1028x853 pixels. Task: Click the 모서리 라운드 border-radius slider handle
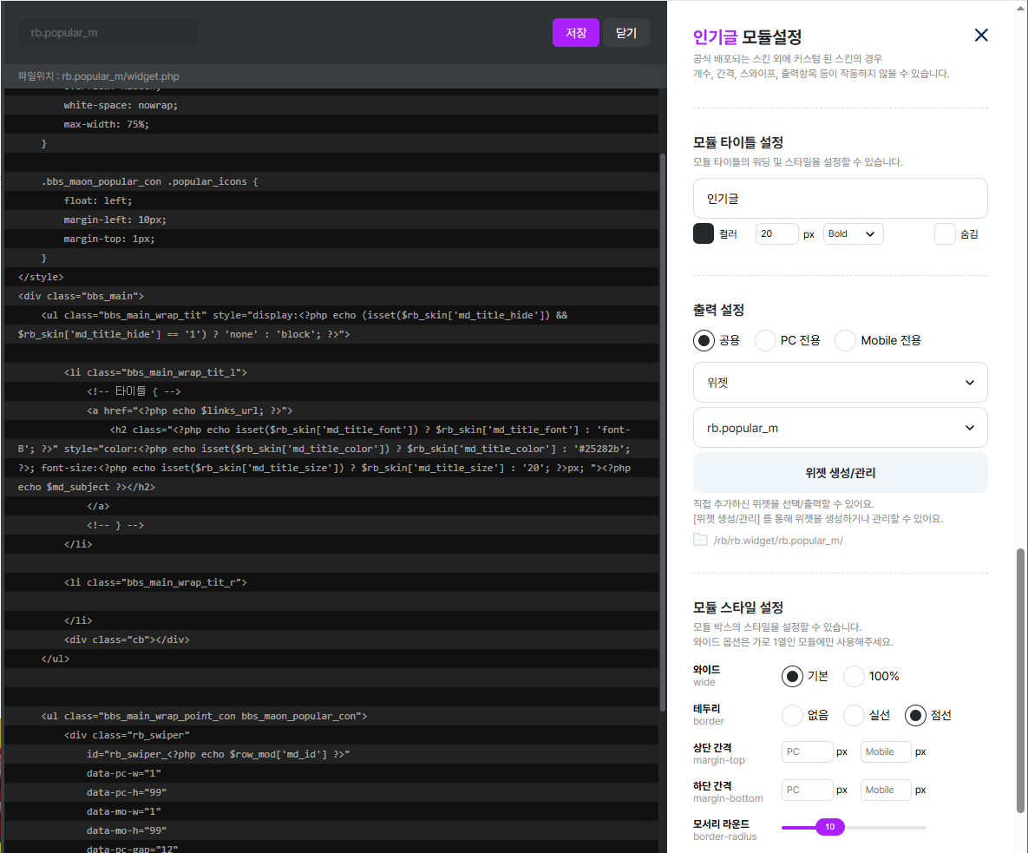point(830,827)
